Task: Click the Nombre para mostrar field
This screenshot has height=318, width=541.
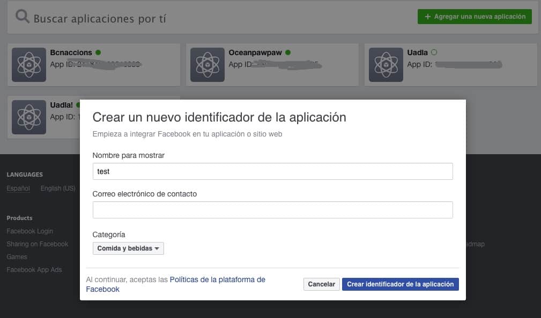Action: pyautogui.click(x=272, y=171)
